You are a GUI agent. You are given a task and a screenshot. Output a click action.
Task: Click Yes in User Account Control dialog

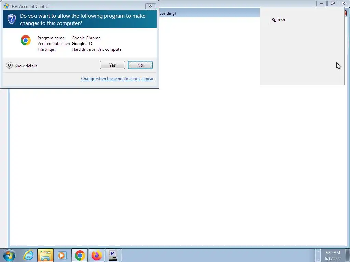112,65
